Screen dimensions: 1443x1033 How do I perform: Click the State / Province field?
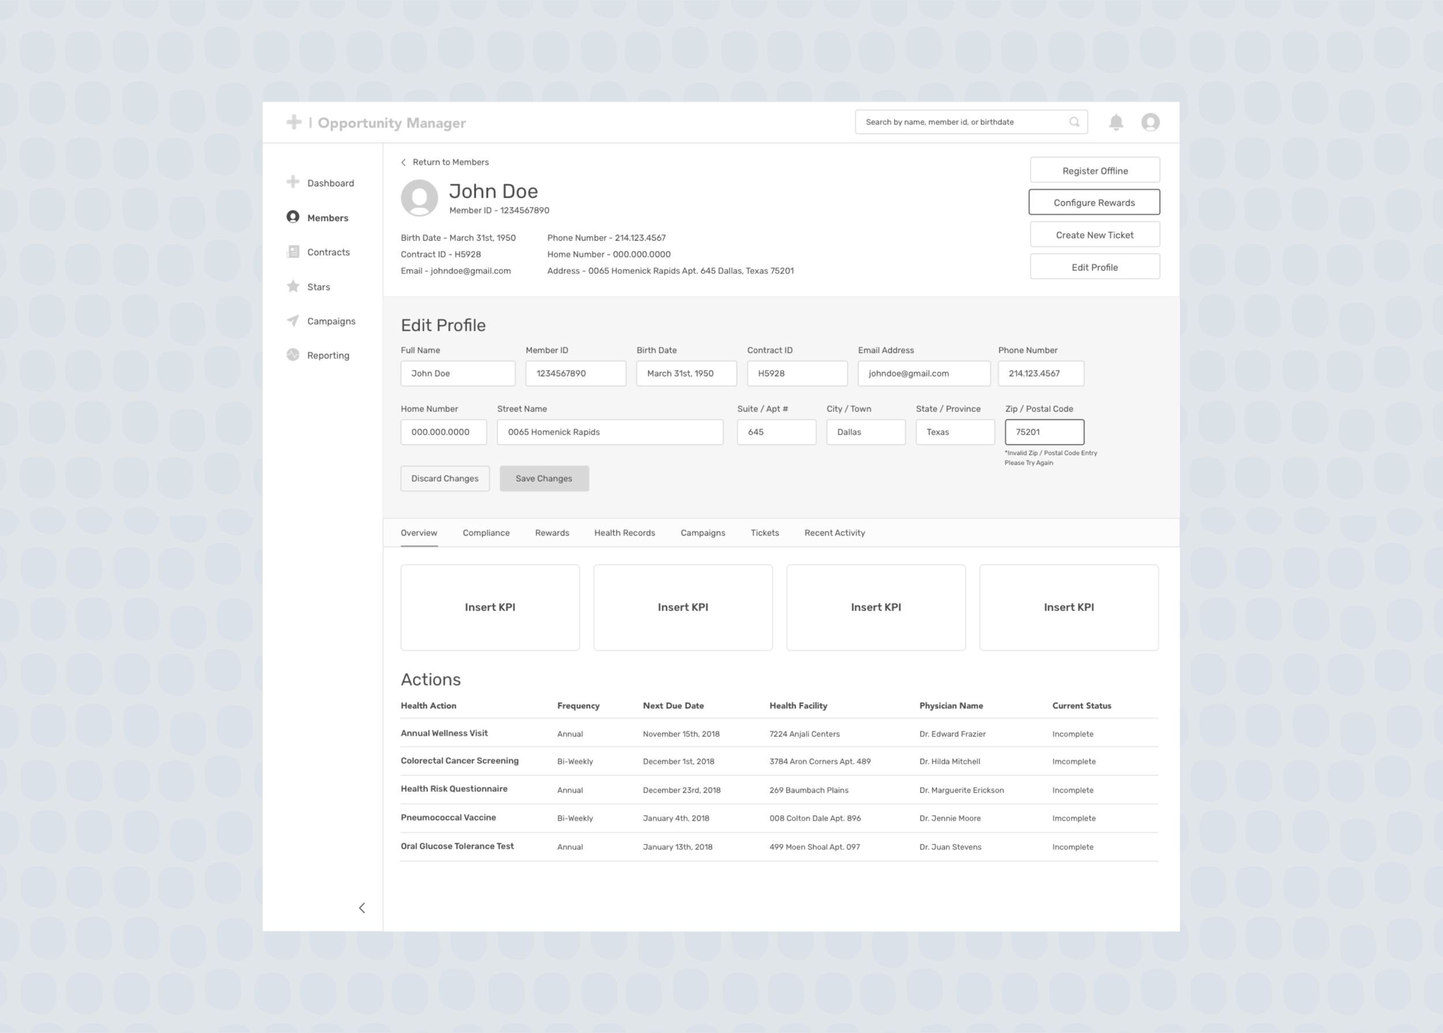pos(955,432)
